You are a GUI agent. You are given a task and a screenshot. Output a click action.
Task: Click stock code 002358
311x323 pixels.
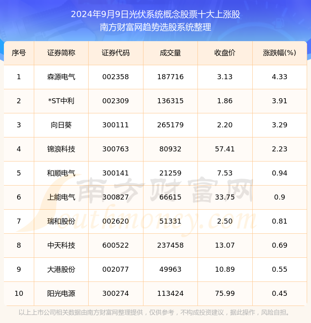pyautogui.click(x=115, y=77)
